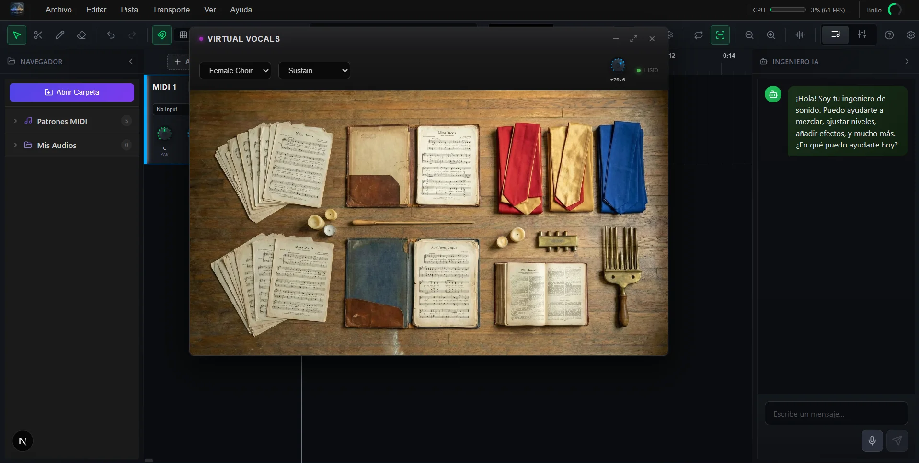Open the Sustain articulation dropdown
The width and height of the screenshot is (919, 463).
pyautogui.click(x=314, y=71)
